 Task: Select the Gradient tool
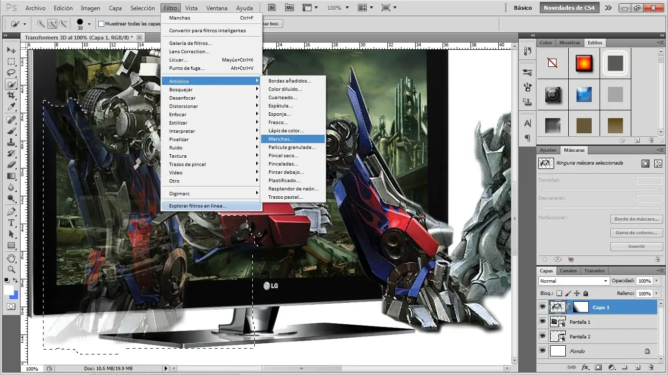point(11,176)
